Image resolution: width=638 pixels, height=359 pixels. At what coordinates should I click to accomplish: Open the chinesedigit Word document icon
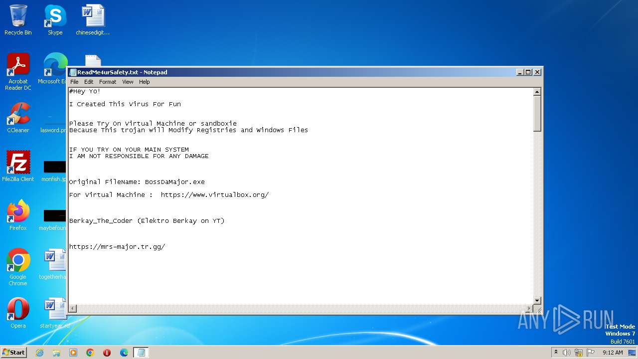click(x=93, y=20)
